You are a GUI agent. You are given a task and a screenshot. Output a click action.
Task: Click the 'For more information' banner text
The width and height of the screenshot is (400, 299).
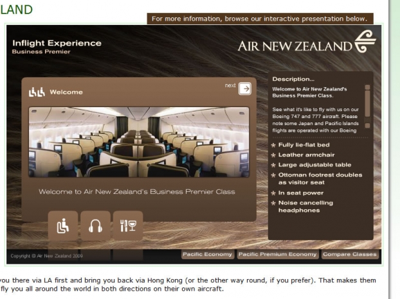259,19
